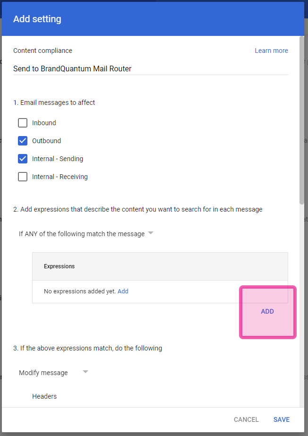Open the 'If ANY of the following match' dropdown
The image size is (308, 436).
coord(86,233)
